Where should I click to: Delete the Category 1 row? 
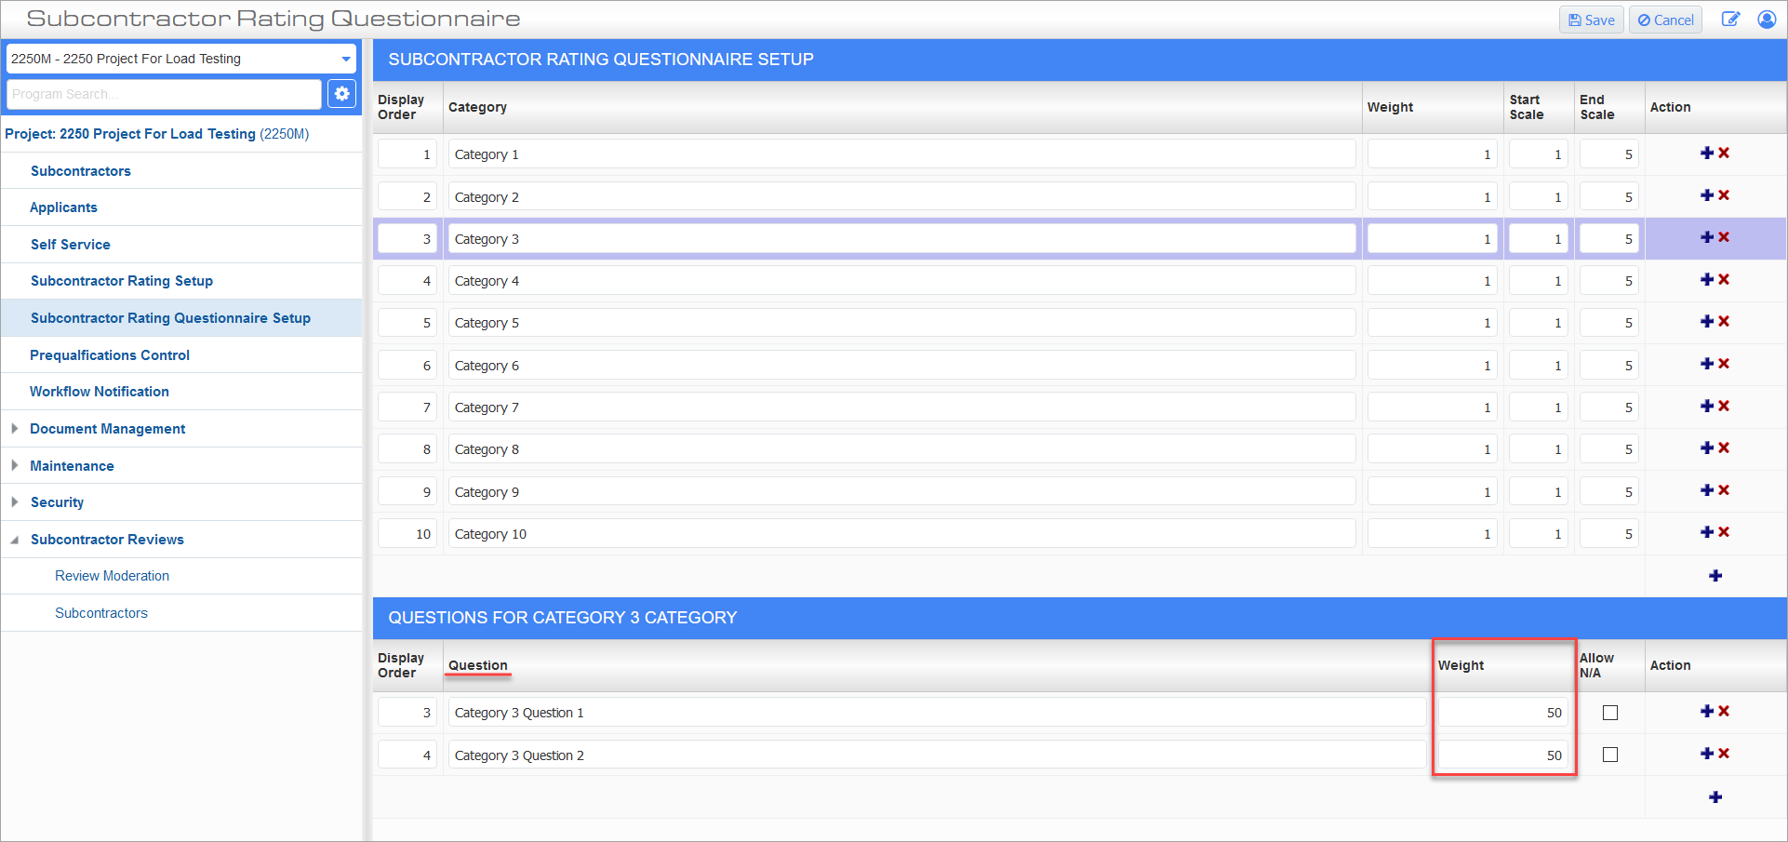click(x=1724, y=154)
